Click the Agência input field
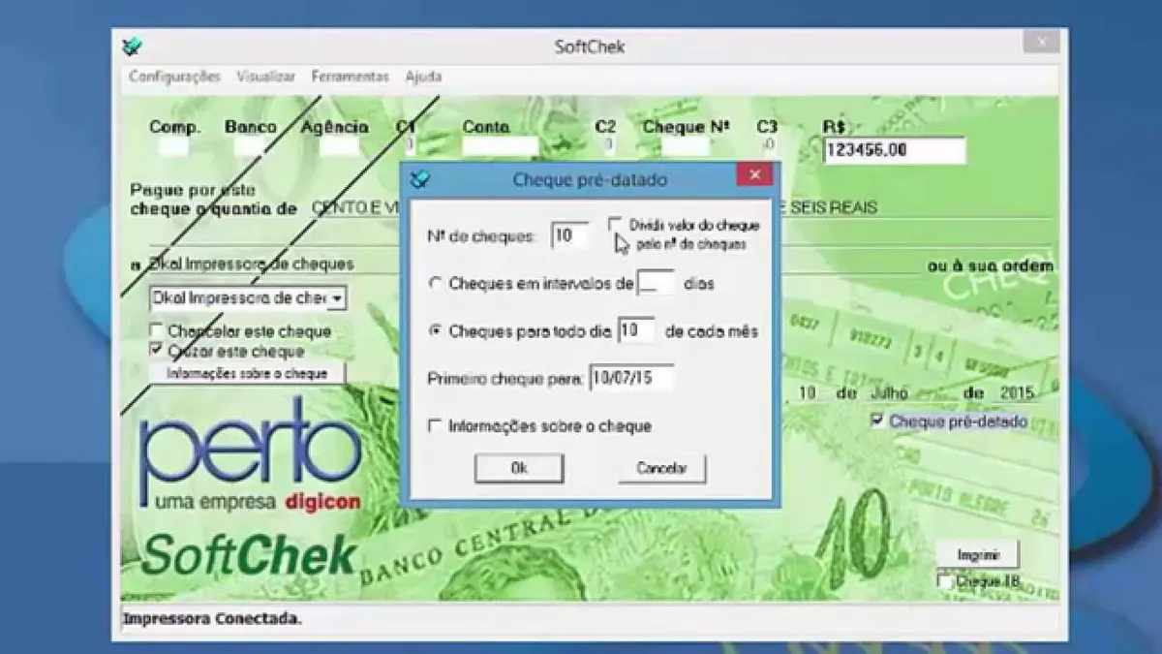The height and width of the screenshot is (654, 1162). point(339,146)
